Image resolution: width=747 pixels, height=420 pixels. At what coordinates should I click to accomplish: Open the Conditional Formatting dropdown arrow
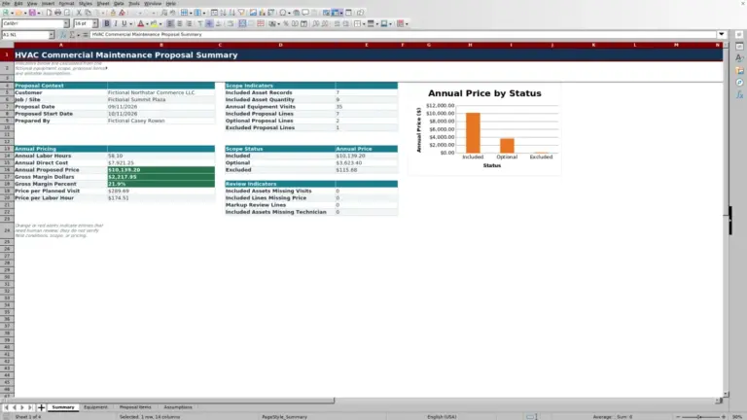point(407,23)
